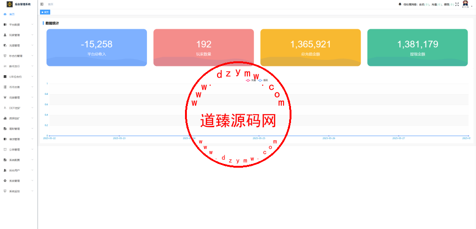Click the 借贷管理 sidebar icon
Screen dimensions: 476x229
[x=5, y=139]
